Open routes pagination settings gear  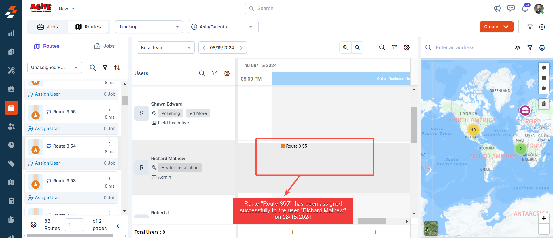[x=33, y=225]
